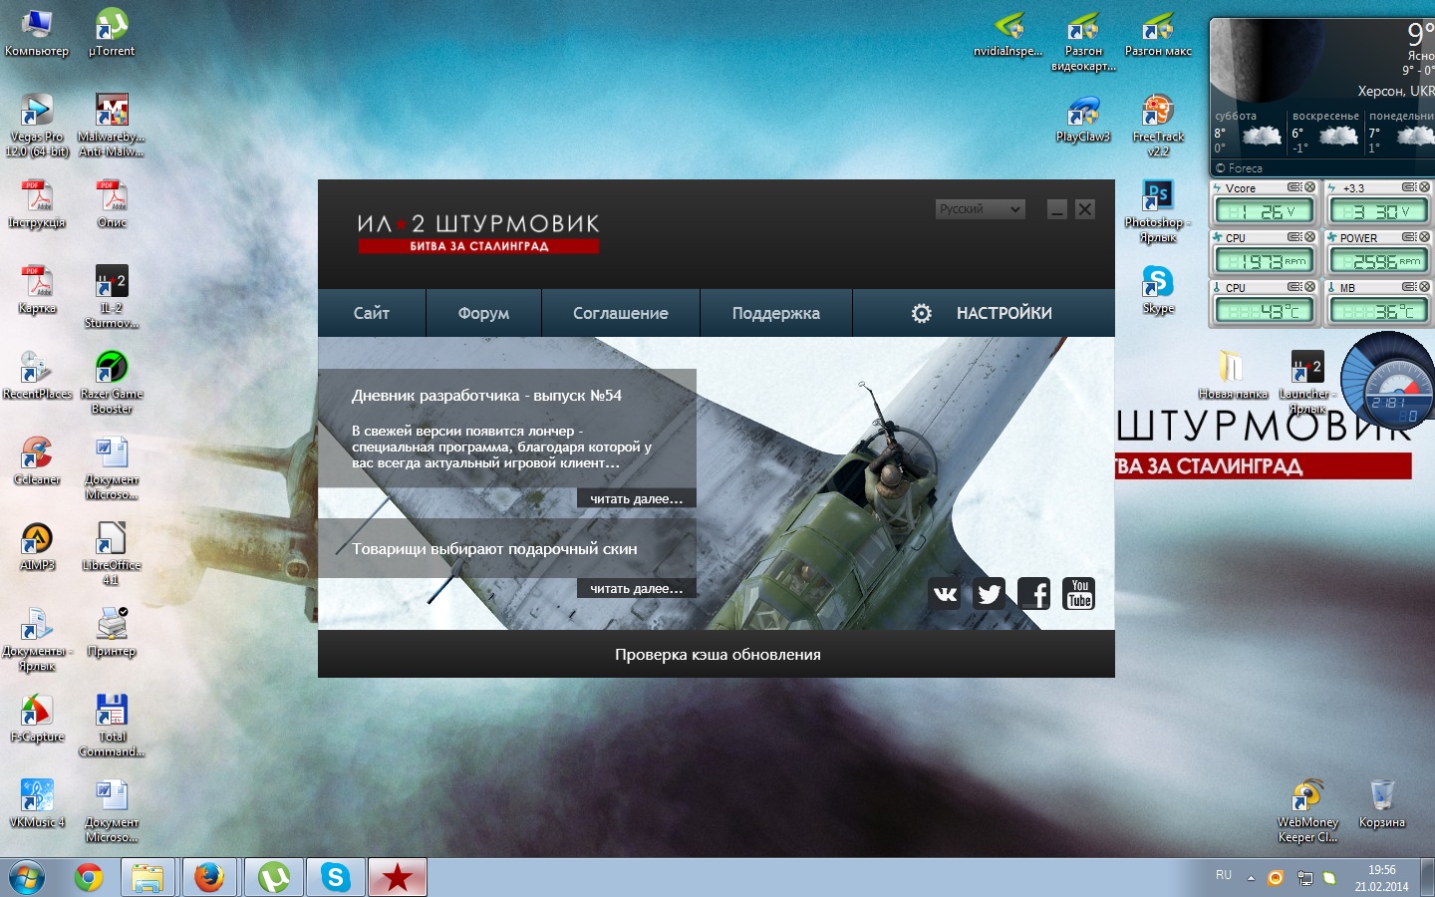
Task: Open the Launcher - Ярлык shortcut
Action: coord(1307,383)
